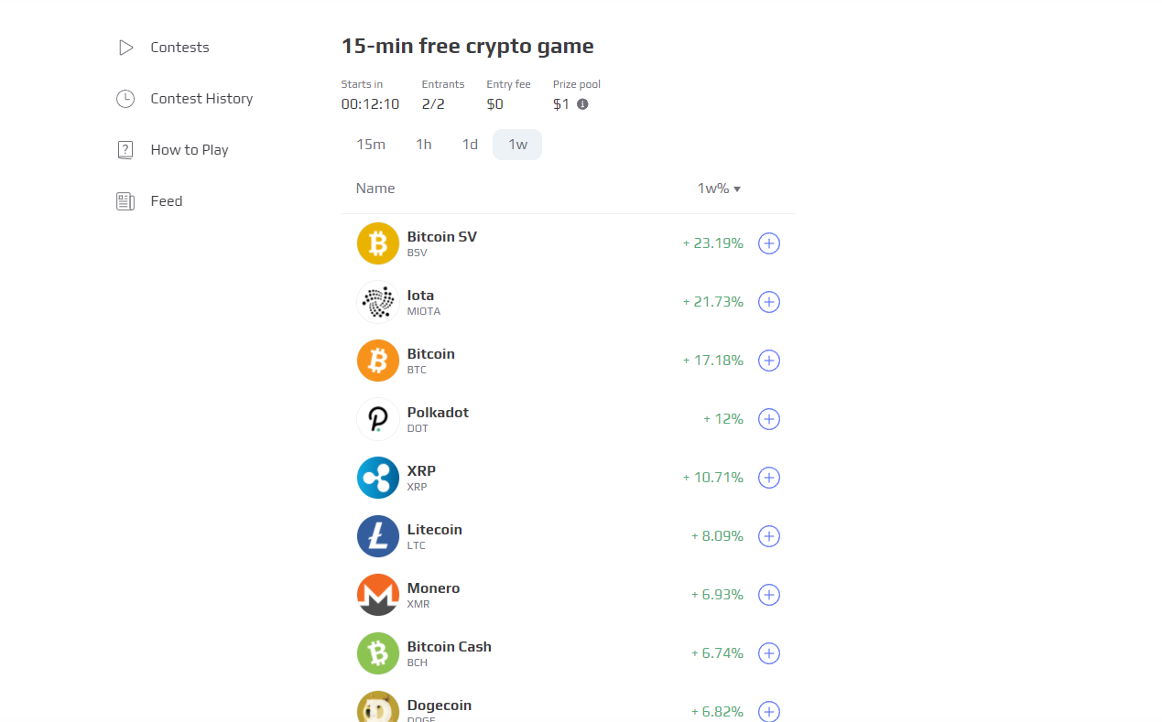
Task: Click the Litecoin name text
Action: pos(435,529)
